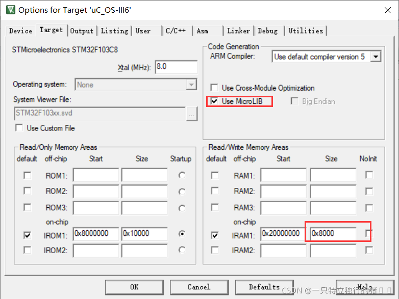Click the IROM1 Start field 0x8000000
This screenshot has width=399, height=299.
click(96, 234)
